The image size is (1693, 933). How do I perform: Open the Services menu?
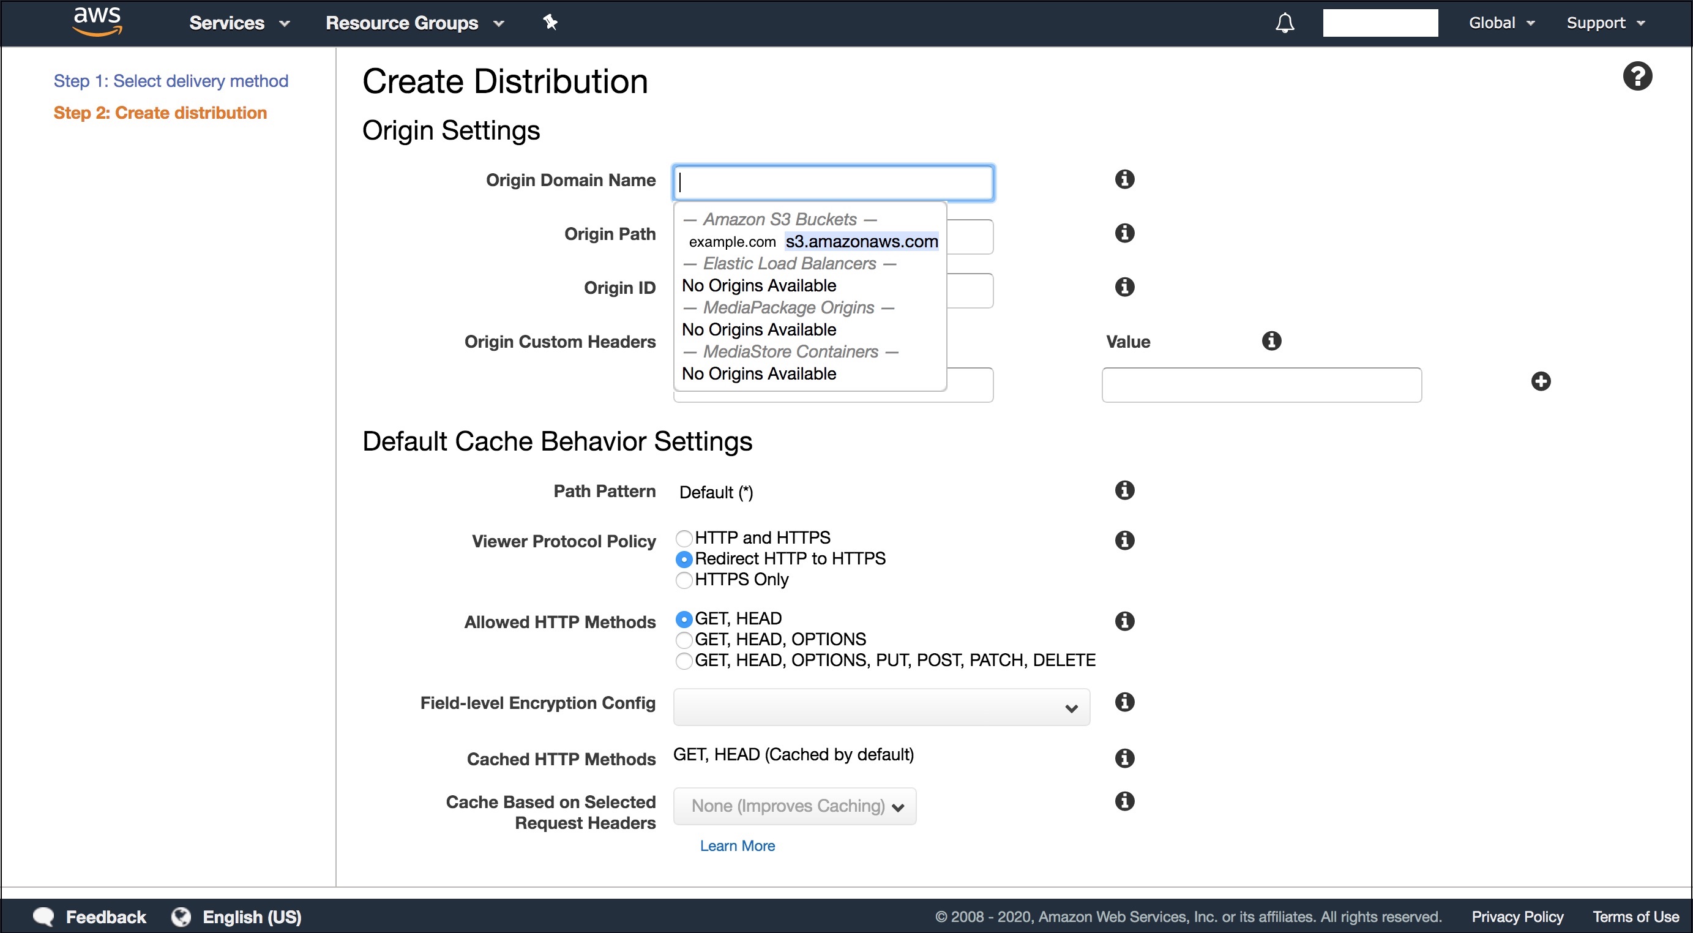pyautogui.click(x=239, y=23)
